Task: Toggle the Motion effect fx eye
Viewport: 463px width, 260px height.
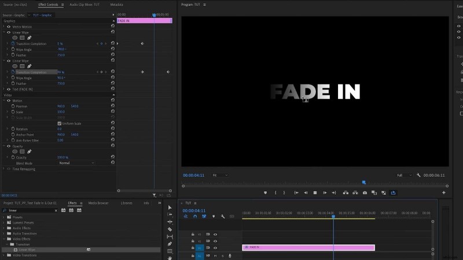Action: (9, 101)
